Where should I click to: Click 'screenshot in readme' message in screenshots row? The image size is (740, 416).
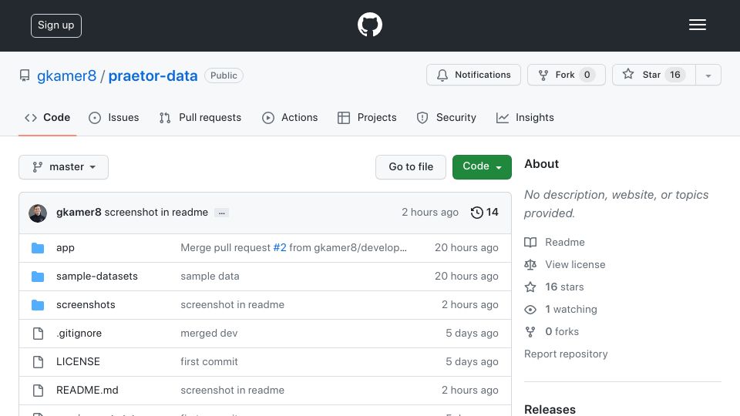232,305
